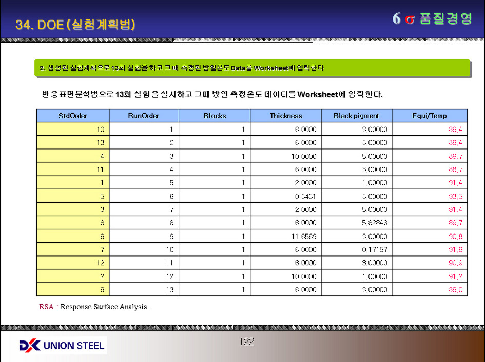Select the slide title 34. DOE (실험계획법)

(75, 25)
